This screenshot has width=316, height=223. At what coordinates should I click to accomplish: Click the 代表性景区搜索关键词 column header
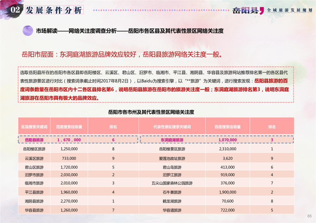point(172,127)
